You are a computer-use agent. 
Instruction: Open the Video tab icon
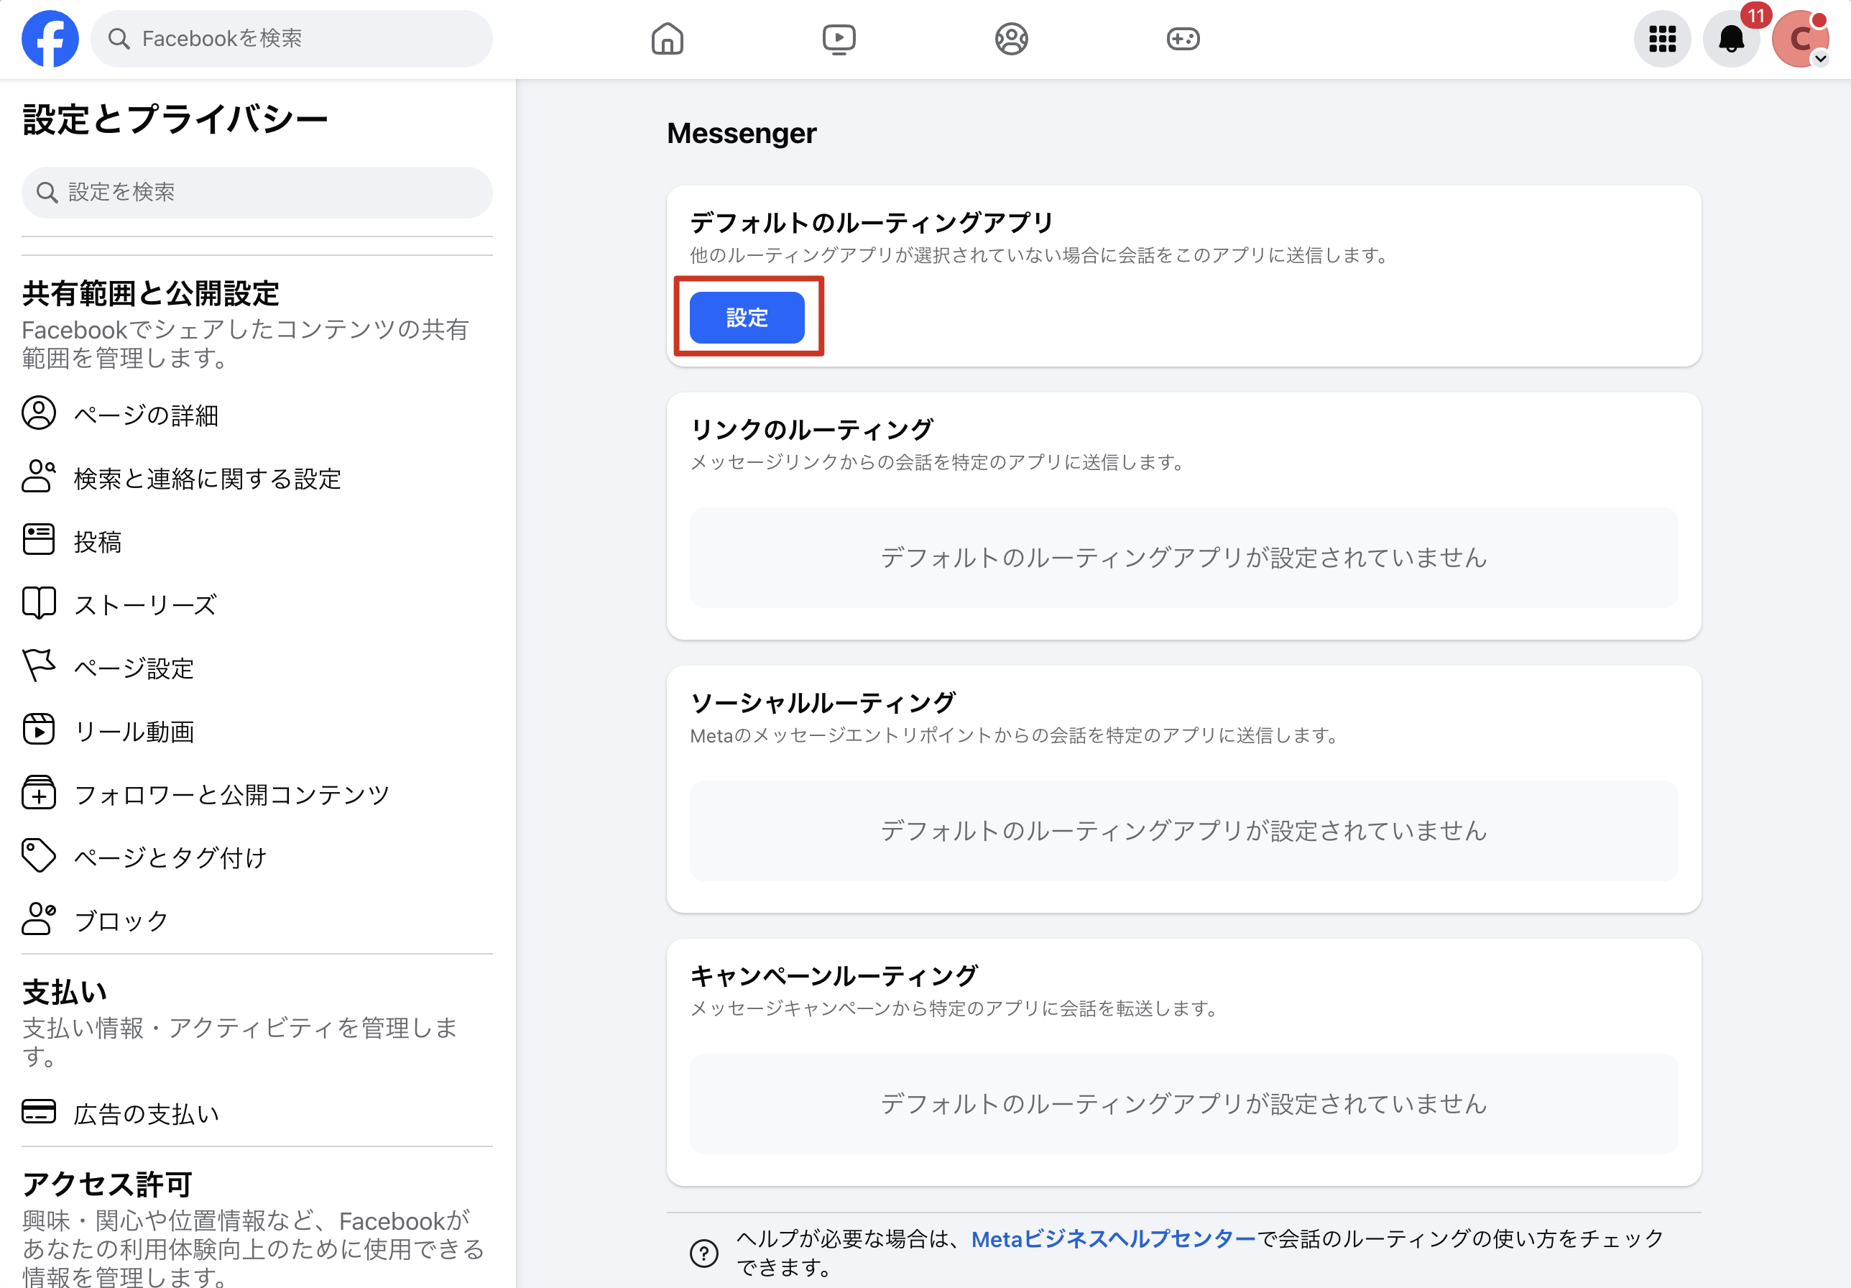tap(839, 39)
